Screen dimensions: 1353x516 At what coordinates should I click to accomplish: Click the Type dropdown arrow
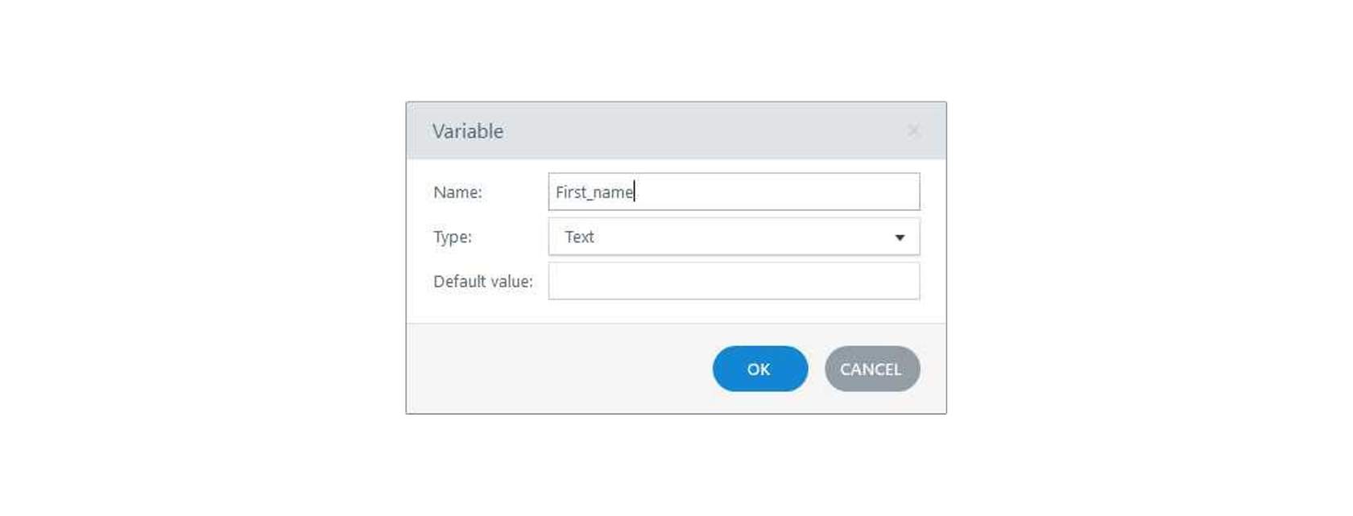tap(900, 237)
